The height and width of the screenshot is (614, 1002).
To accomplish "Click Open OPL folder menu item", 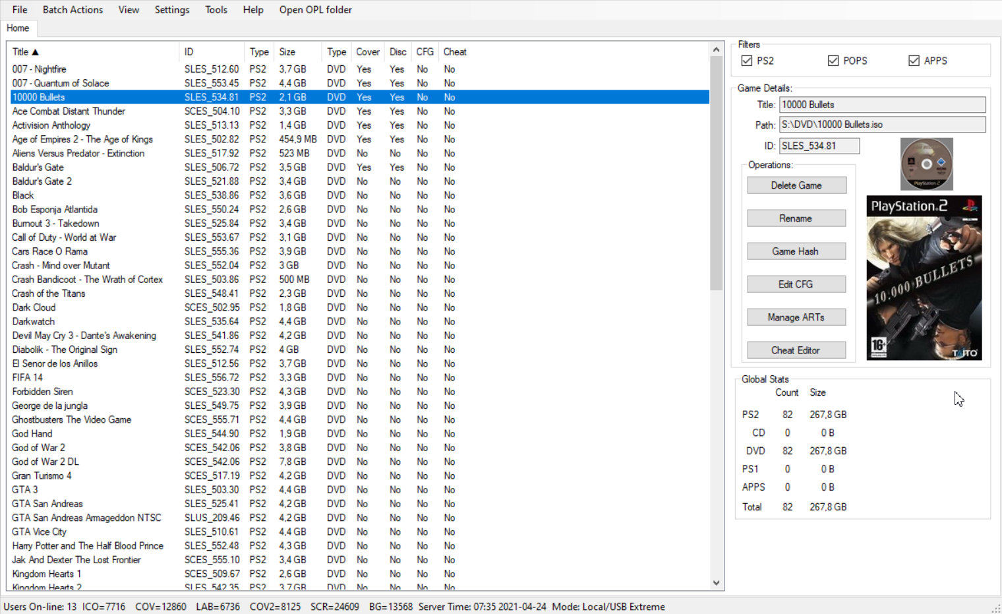I will pos(315,10).
